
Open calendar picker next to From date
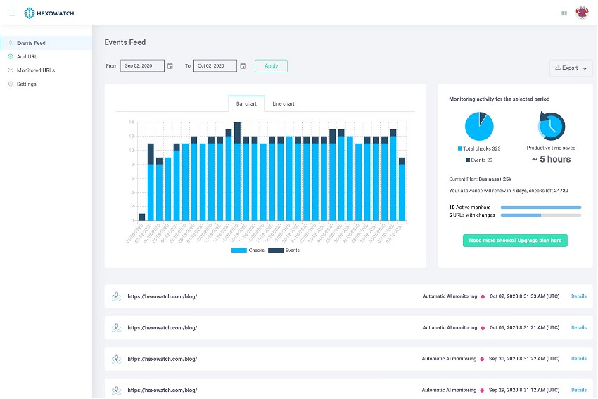click(x=170, y=66)
